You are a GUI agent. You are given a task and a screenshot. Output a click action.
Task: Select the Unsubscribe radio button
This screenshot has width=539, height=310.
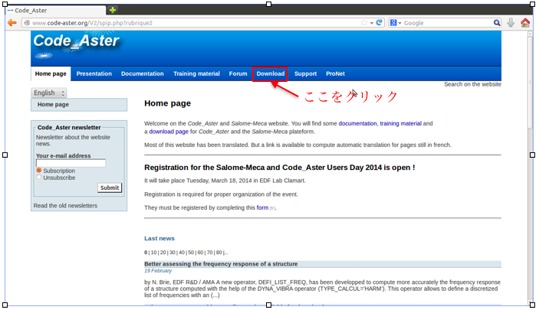(39, 177)
